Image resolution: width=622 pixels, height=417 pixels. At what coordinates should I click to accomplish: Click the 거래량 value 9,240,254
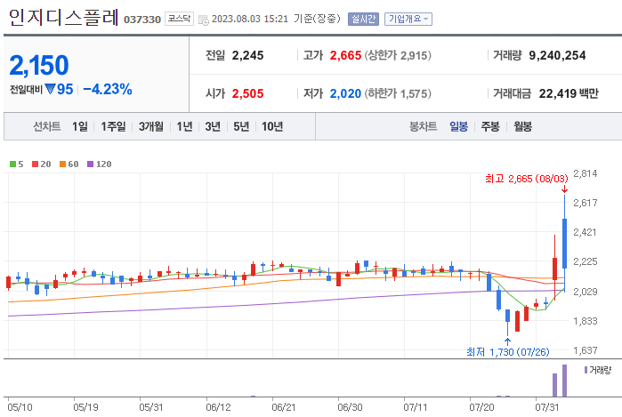(557, 55)
